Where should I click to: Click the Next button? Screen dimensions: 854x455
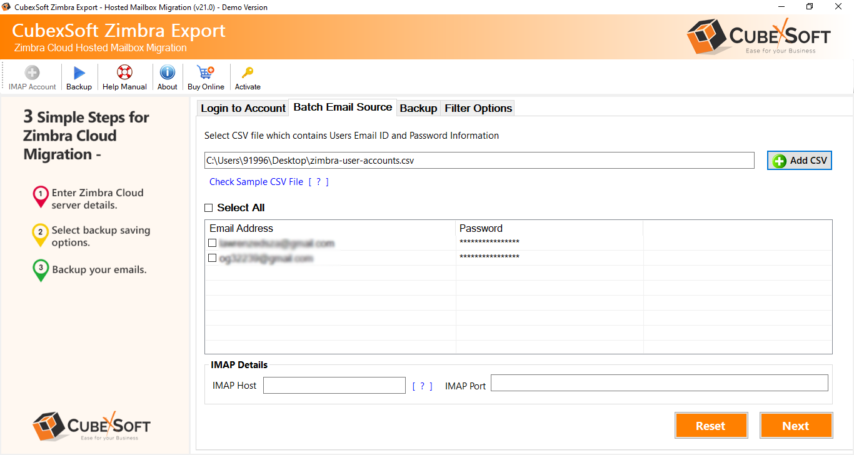796,426
